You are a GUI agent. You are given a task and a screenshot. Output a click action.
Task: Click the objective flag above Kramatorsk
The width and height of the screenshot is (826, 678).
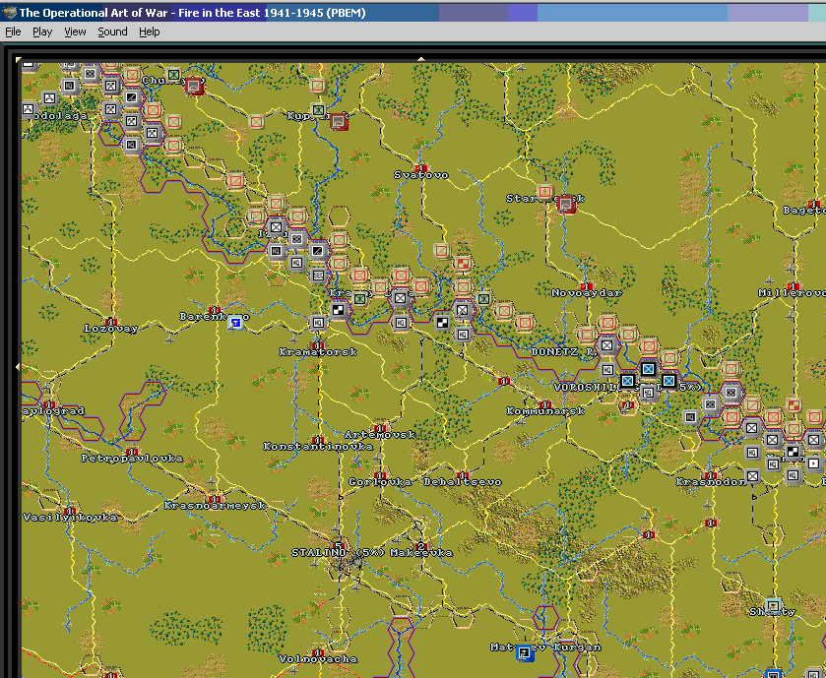point(318,345)
